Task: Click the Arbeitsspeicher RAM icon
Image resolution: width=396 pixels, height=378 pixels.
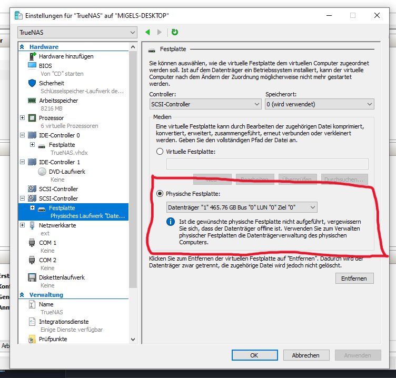Action: coord(32,101)
